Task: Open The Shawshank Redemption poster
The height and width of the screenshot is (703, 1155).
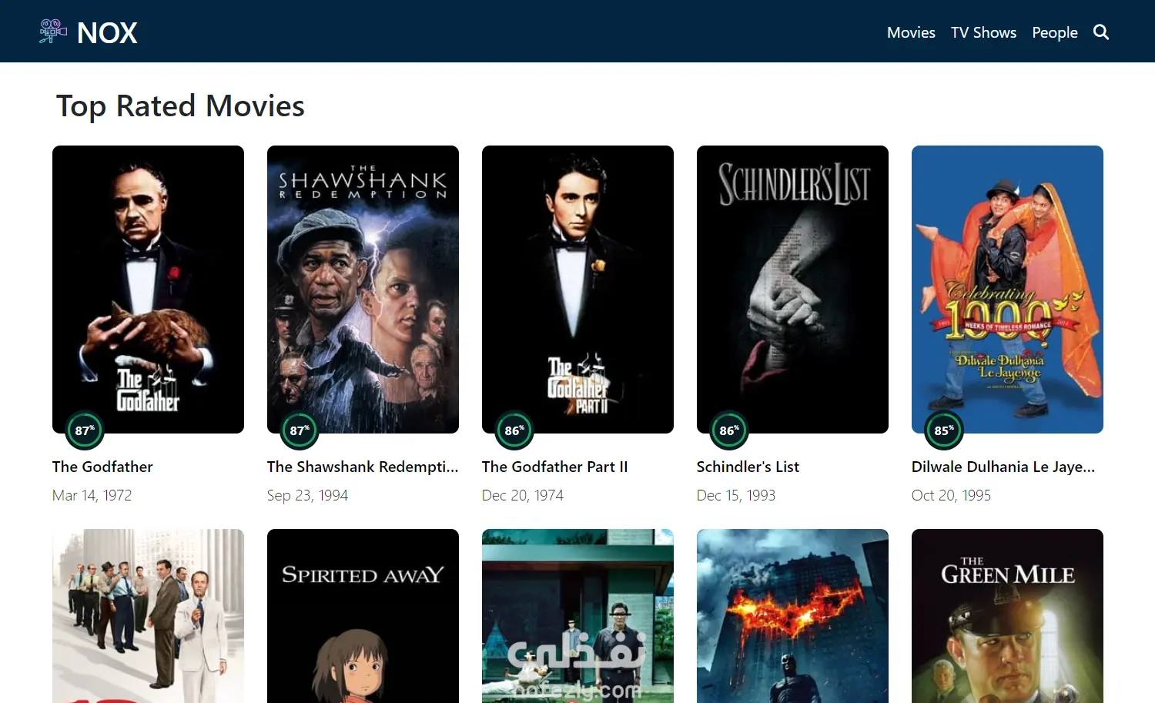Action: pyautogui.click(x=363, y=290)
